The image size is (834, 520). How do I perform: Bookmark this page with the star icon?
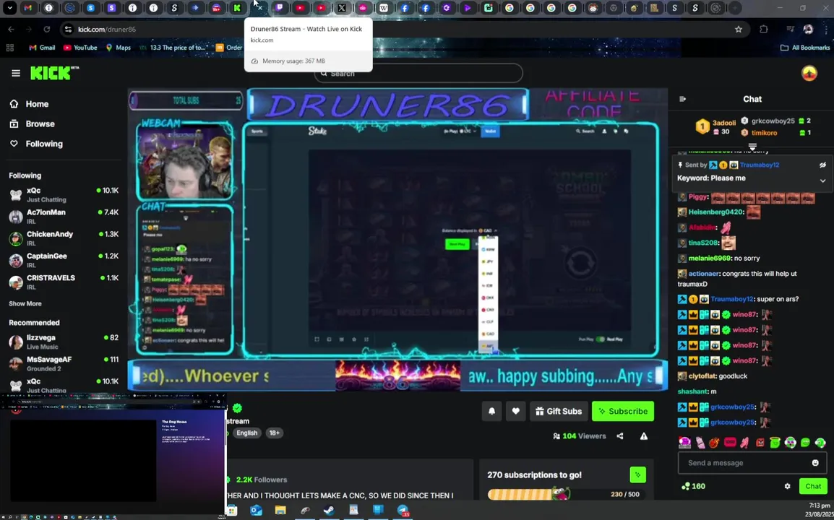[739, 29]
